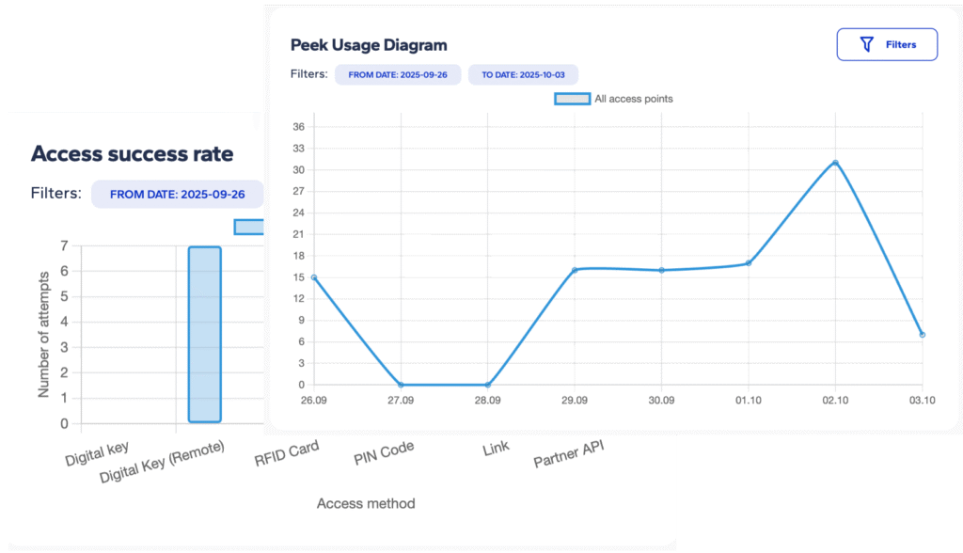
Task: Open FROM DATE filter in Access success rate
Action: click(177, 195)
